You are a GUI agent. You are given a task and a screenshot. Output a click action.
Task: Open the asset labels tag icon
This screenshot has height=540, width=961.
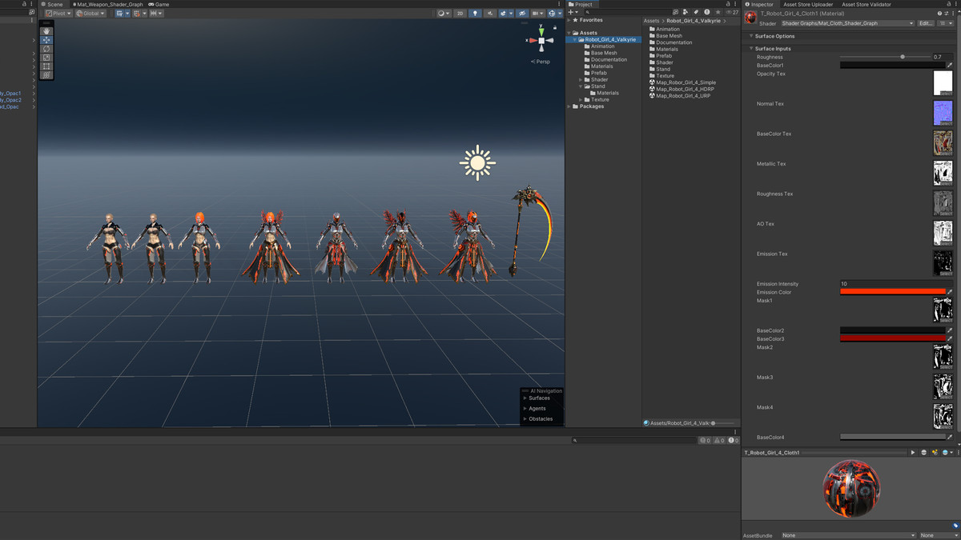(x=955, y=526)
